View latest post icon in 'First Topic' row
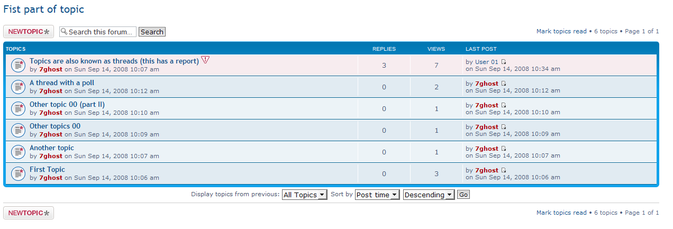 (x=504, y=170)
